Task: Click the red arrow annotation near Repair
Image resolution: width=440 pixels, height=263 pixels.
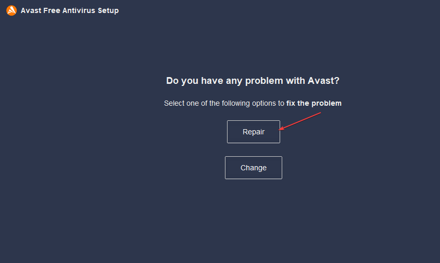Action: coord(300,121)
